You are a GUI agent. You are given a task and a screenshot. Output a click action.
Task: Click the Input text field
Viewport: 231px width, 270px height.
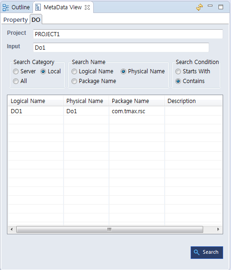(x=121, y=47)
